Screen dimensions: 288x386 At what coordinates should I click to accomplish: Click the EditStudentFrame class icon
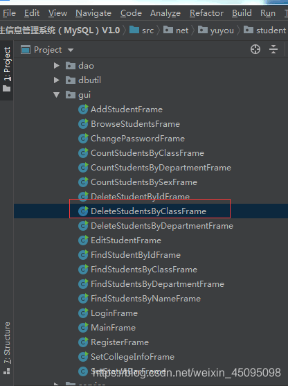click(x=83, y=240)
